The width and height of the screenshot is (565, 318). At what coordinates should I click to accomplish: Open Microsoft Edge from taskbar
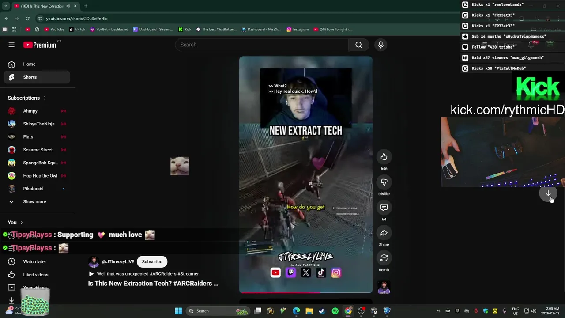296,311
